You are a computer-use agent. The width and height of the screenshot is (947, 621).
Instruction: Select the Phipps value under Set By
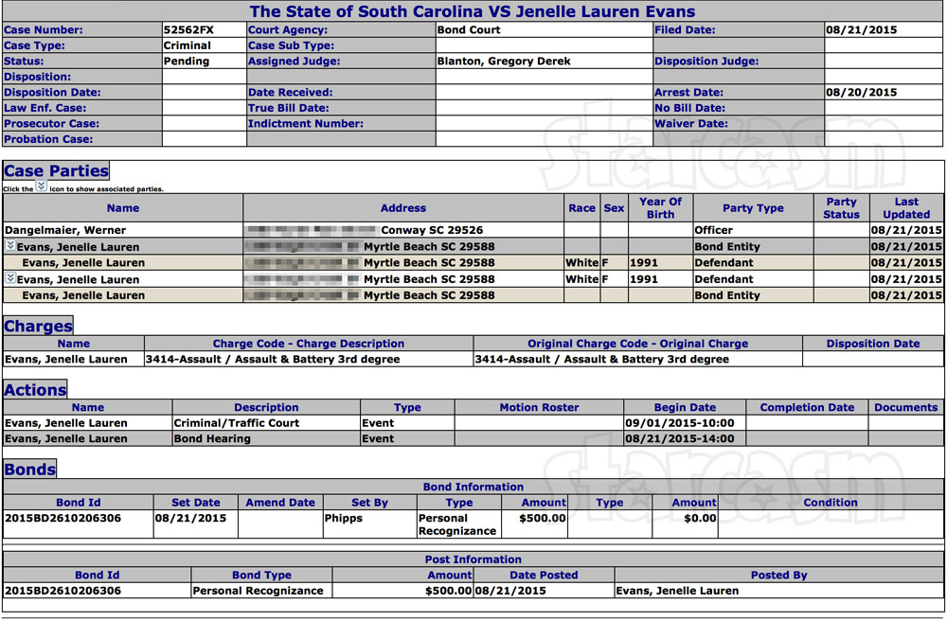[x=343, y=518]
